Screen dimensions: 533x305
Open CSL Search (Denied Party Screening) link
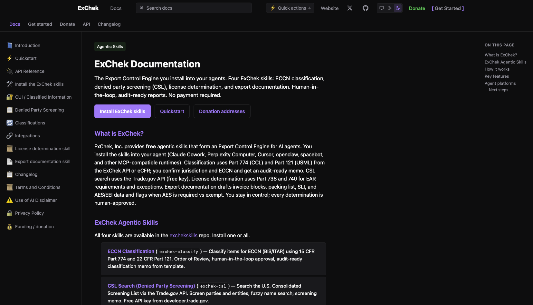pyautogui.click(x=151, y=286)
